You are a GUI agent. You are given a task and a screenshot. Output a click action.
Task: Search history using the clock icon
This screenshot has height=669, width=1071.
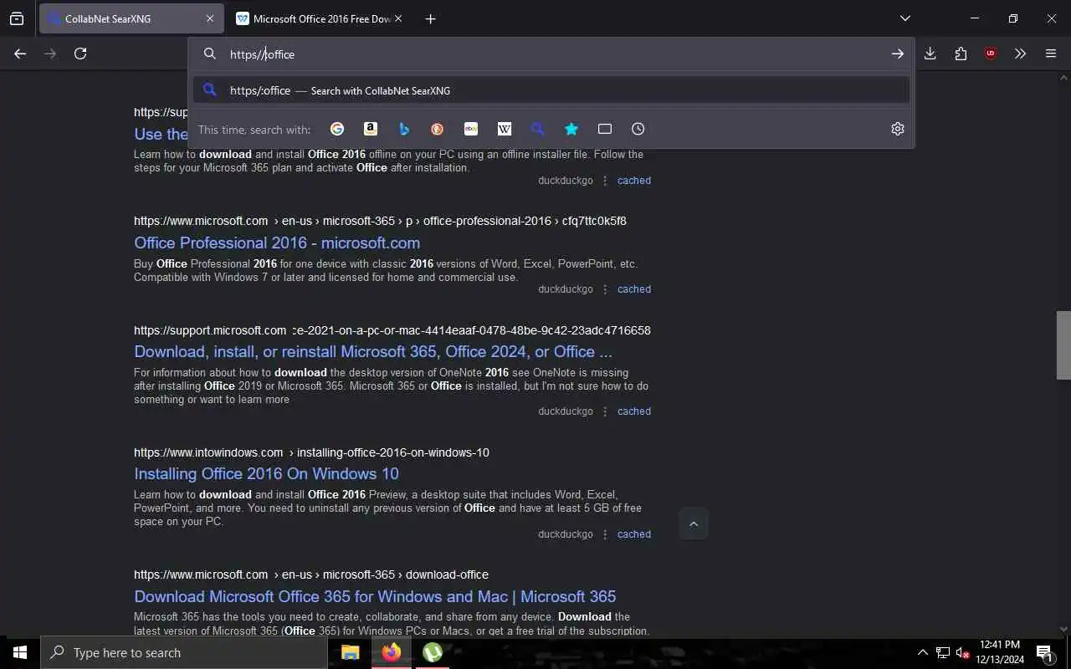tap(638, 129)
